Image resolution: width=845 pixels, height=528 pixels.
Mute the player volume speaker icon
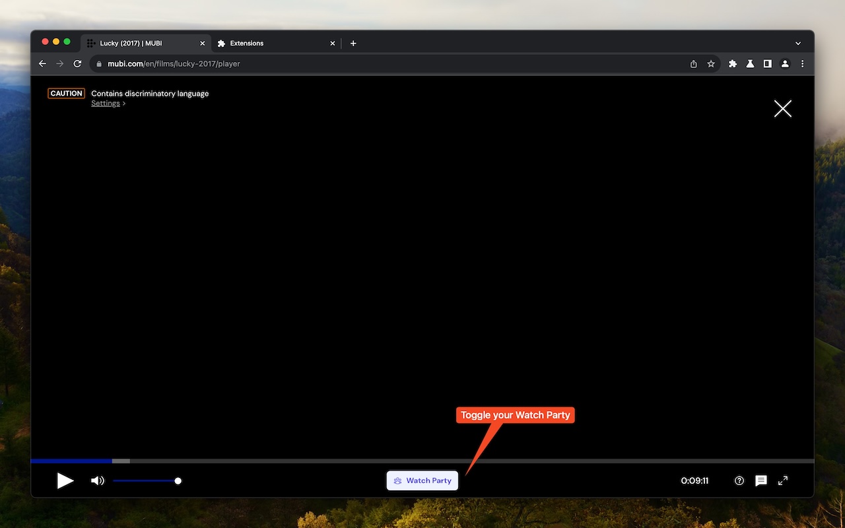pos(98,480)
